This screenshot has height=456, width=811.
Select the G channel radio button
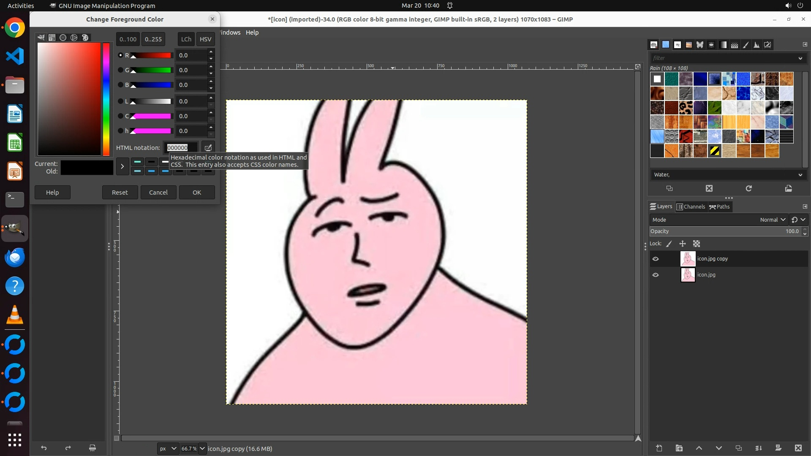pyautogui.click(x=120, y=70)
